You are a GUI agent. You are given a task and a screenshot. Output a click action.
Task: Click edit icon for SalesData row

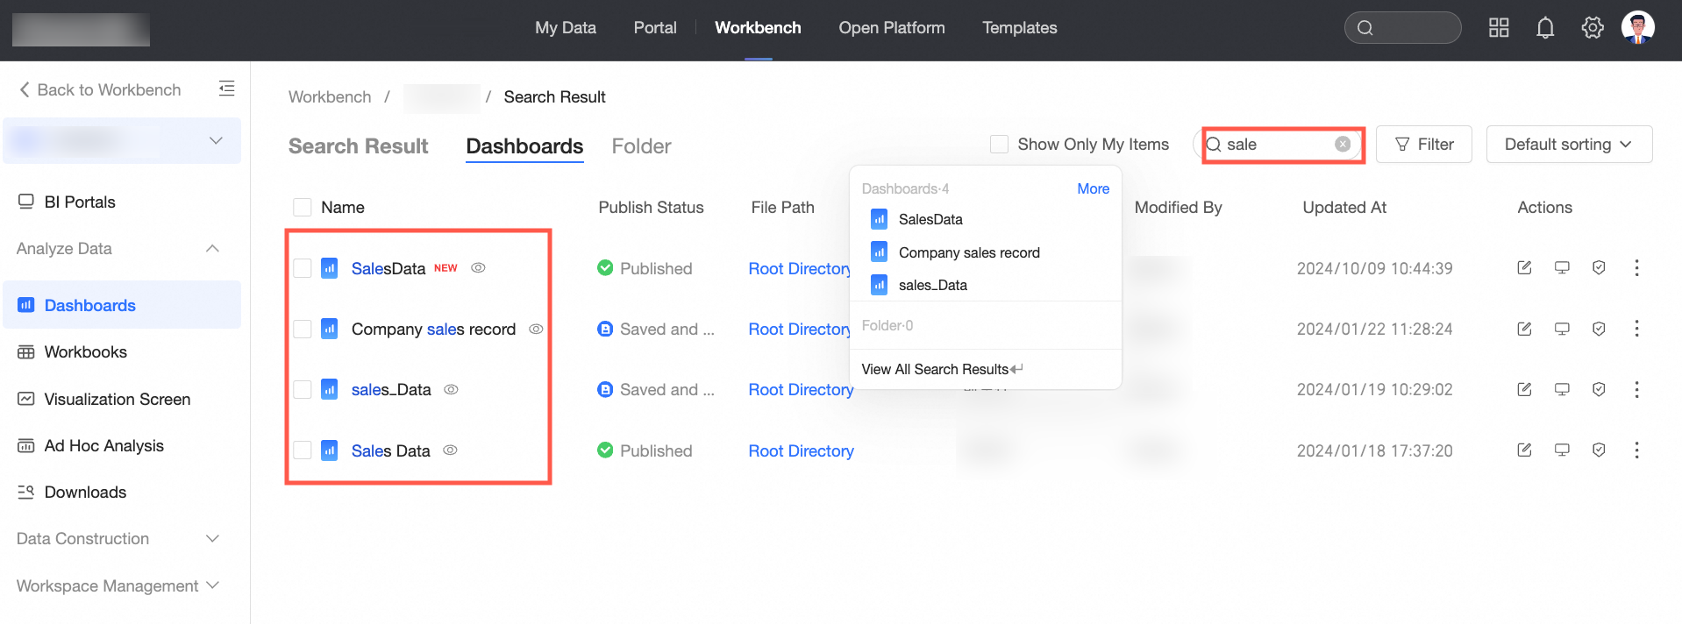(1524, 268)
